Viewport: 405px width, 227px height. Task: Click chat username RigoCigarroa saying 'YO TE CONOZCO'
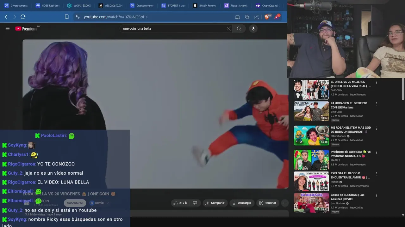click(x=22, y=164)
